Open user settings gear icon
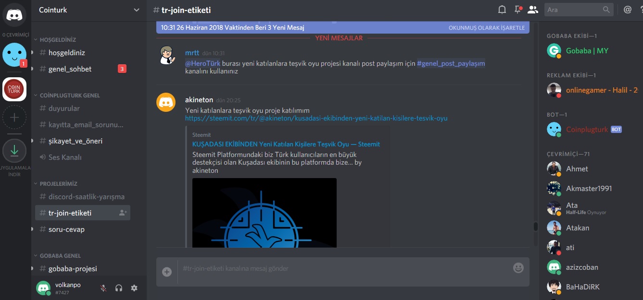The image size is (643, 300). pyautogui.click(x=134, y=288)
